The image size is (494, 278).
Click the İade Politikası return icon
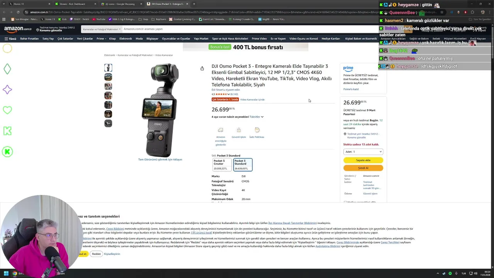point(257,130)
